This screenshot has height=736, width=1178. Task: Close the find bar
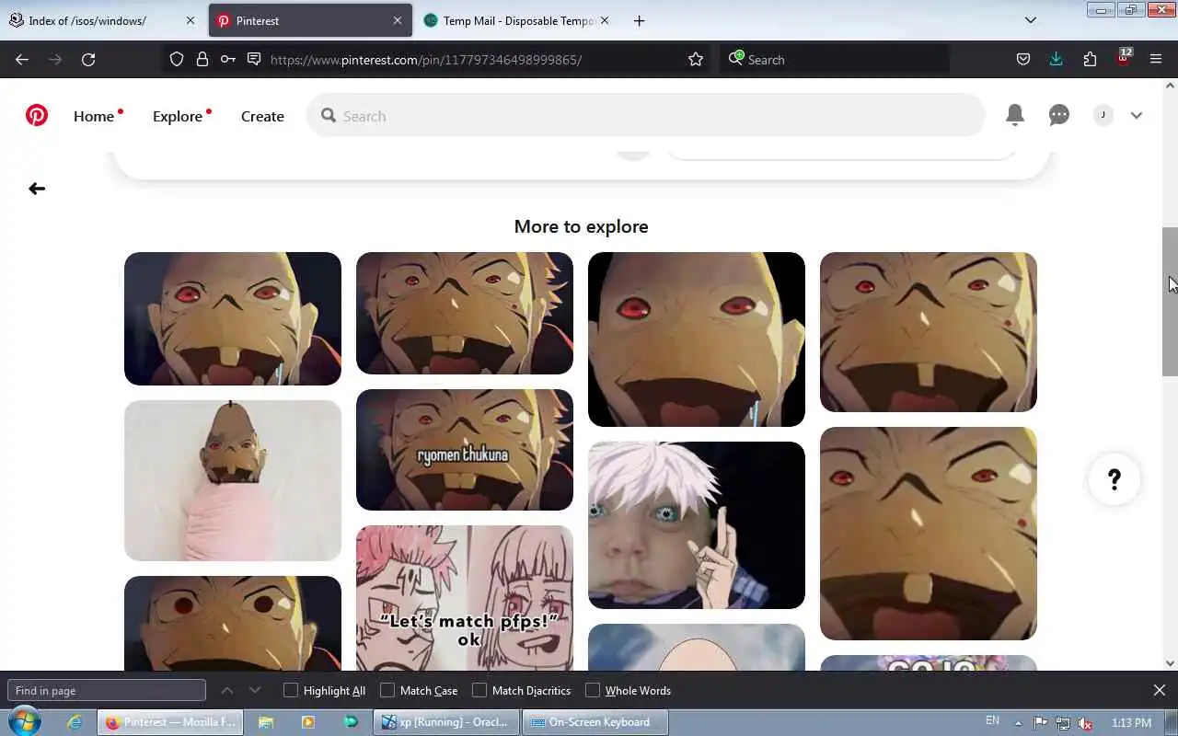[1160, 690]
